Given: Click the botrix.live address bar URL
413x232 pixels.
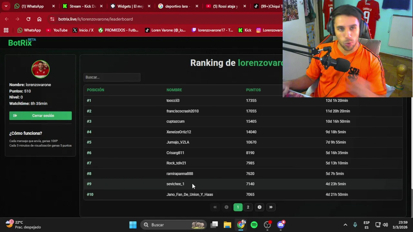Looking at the screenshot, I should coord(96,19).
